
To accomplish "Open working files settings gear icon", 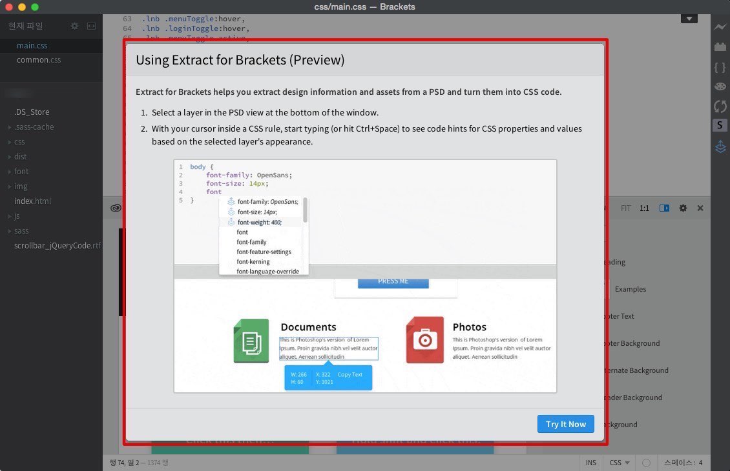I will 74,26.
